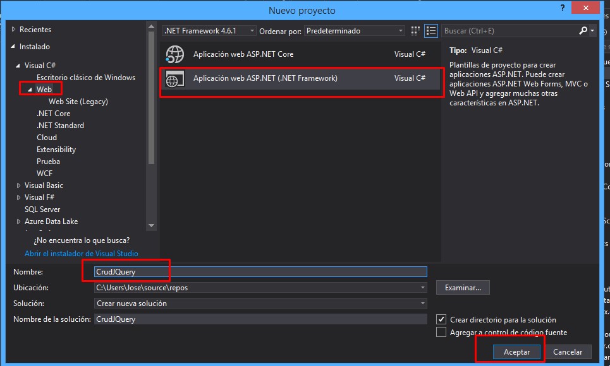Image resolution: width=610 pixels, height=366 pixels.
Task: Click the search magnifier icon
Action: coord(584,30)
